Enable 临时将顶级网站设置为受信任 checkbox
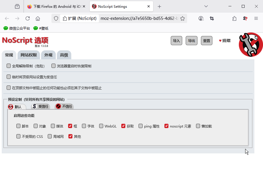The image size is (263, 196). coord(9,77)
